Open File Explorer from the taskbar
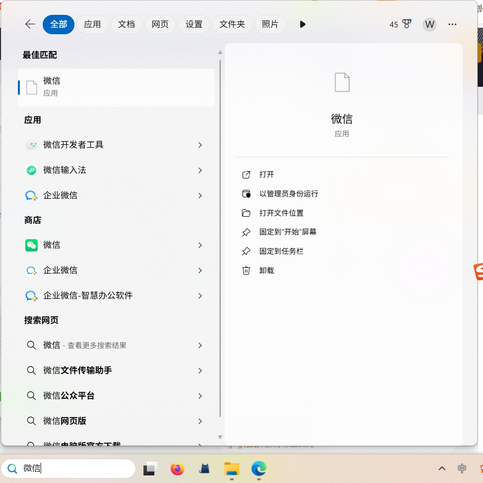 click(x=232, y=469)
